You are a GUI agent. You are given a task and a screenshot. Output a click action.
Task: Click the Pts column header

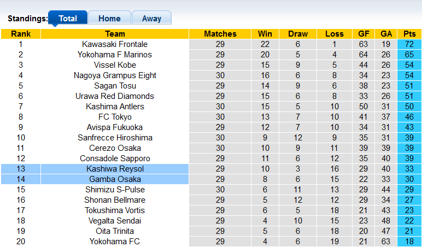pos(409,34)
